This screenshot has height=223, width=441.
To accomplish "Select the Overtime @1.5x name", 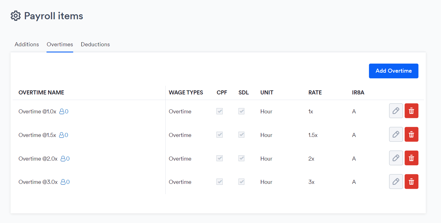I will click(37, 135).
